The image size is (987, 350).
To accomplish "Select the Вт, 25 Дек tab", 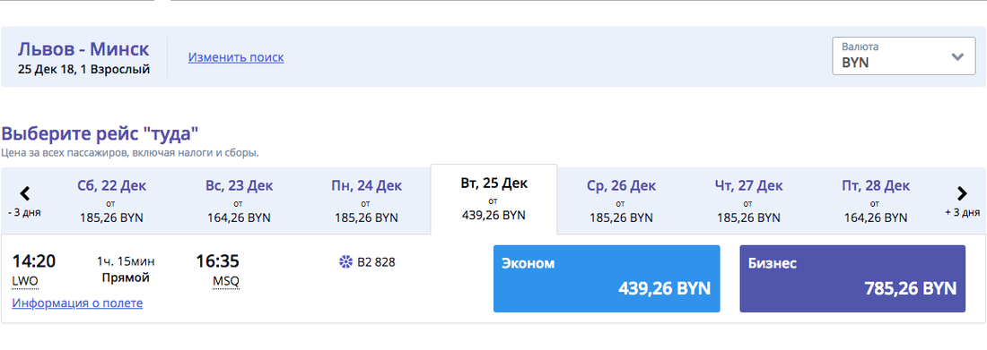I will coord(493,200).
